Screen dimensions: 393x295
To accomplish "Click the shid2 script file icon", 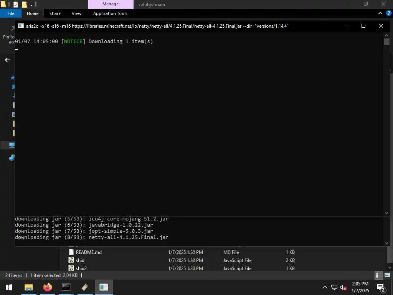I will (x=71, y=268).
